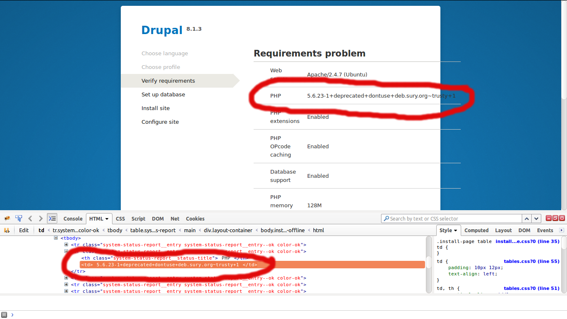567x319 pixels.
Task: Click the page's vertical scrollbar
Action: [x=564, y=105]
